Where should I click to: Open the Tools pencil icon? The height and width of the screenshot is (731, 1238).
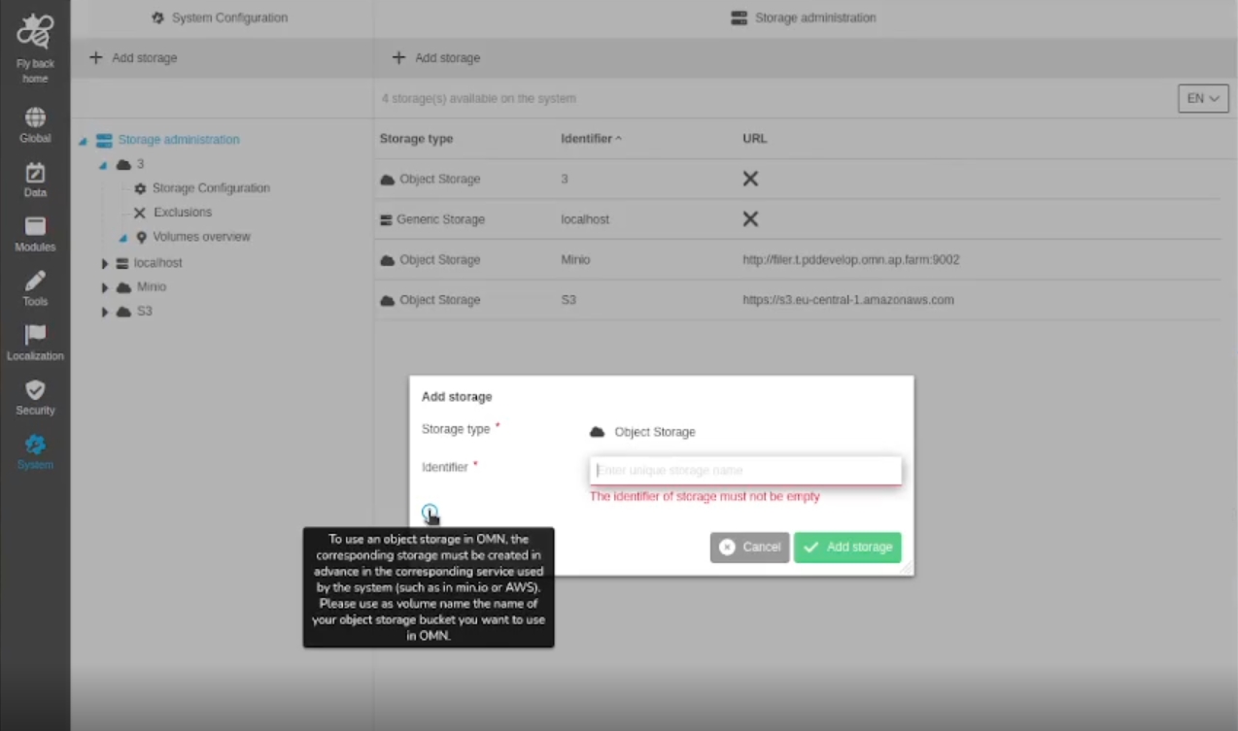pyautogui.click(x=35, y=282)
